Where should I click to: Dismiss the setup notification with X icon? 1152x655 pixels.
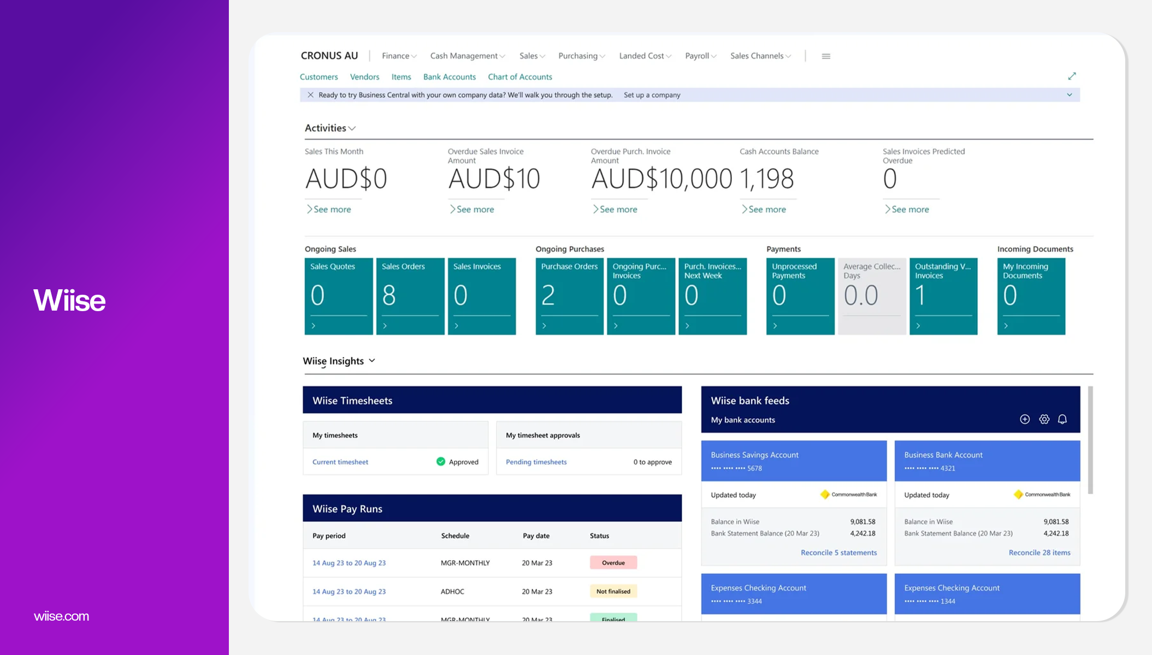coord(310,95)
